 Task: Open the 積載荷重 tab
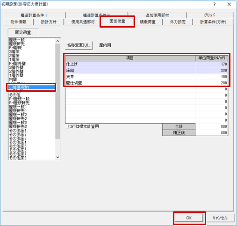(x=148, y=22)
